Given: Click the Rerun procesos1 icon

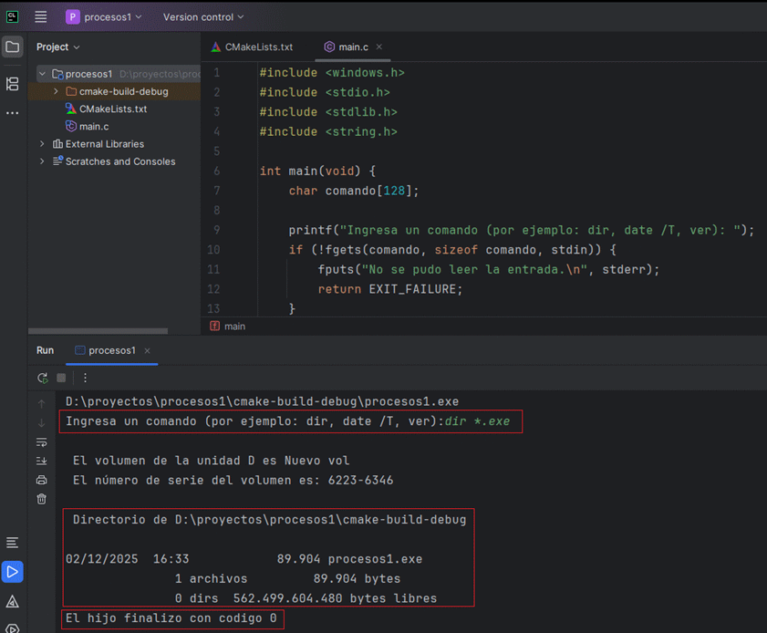Looking at the screenshot, I should click(x=42, y=378).
